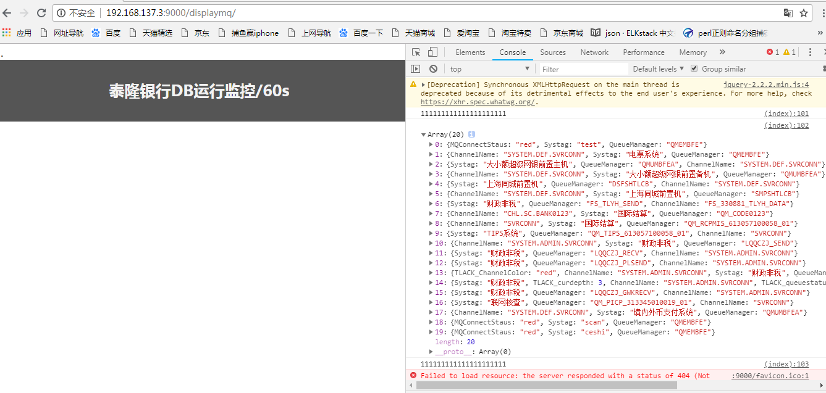Switch to the Network tab
Image resolution: width=826 pixels, height=393 pixels.
click(x=594, y=52)
